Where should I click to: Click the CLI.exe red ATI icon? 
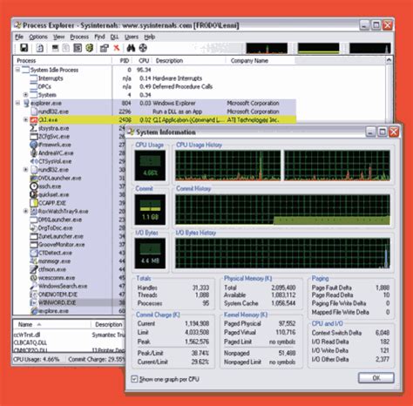pos(34,119)
